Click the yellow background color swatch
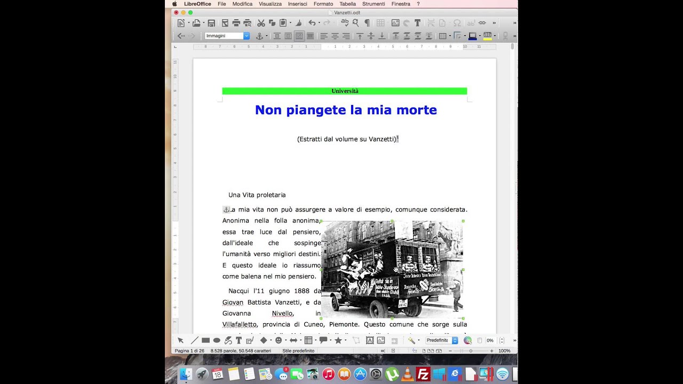683x384 pixels. 487,36
